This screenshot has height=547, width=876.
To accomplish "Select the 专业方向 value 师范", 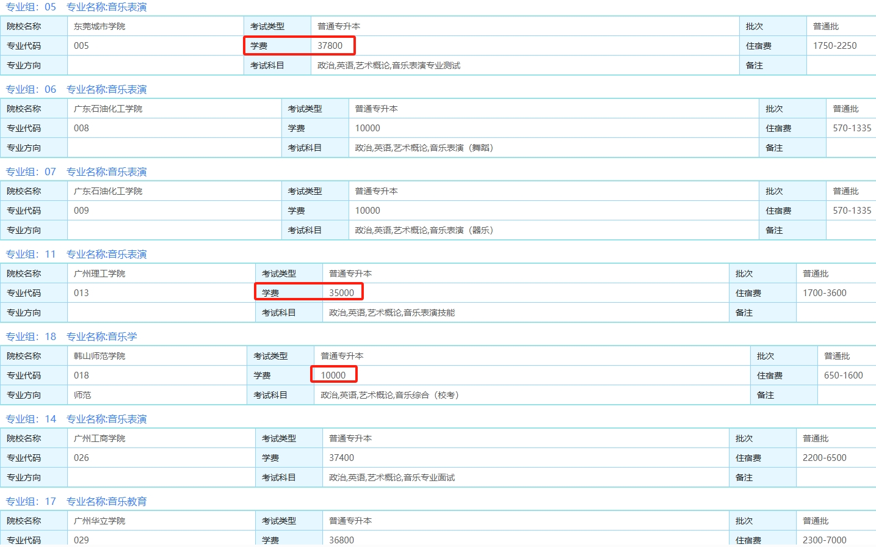I will coord(82,395).
